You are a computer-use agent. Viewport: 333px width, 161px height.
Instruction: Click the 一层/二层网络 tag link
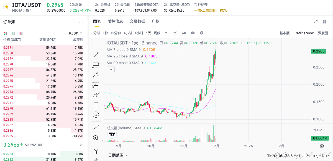[x=205, y=10]
